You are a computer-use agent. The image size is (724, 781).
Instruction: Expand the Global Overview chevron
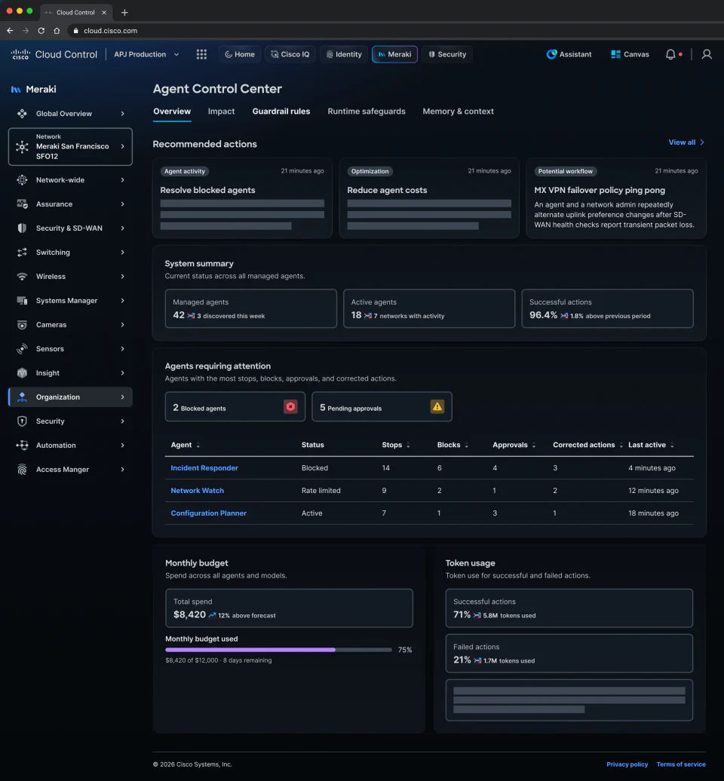123,114
